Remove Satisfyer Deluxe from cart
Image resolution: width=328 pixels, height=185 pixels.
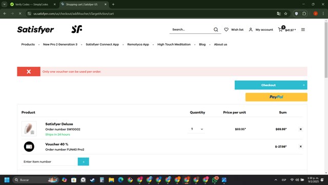[x=301, y=129]
